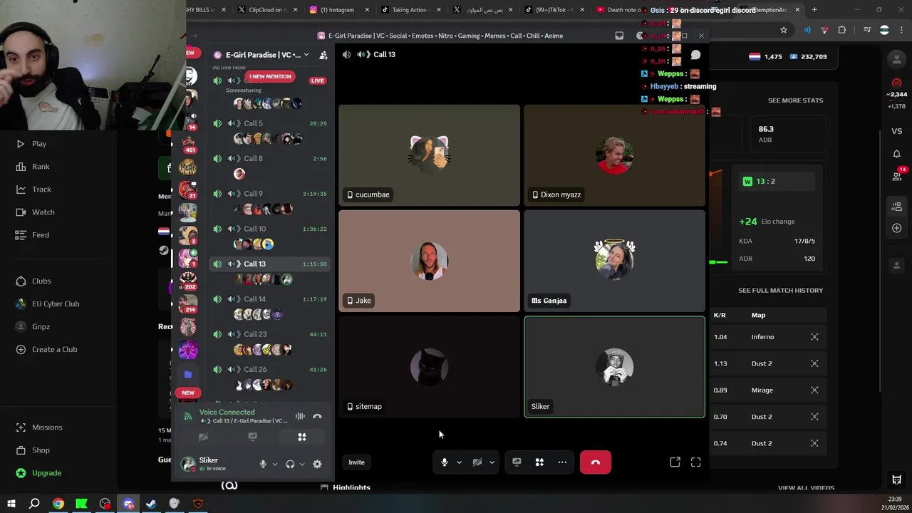The width and height of the screenshot is (912, 513).
Task: Toggle microphone mute in call control bar
Action: [x=444, y=462]
